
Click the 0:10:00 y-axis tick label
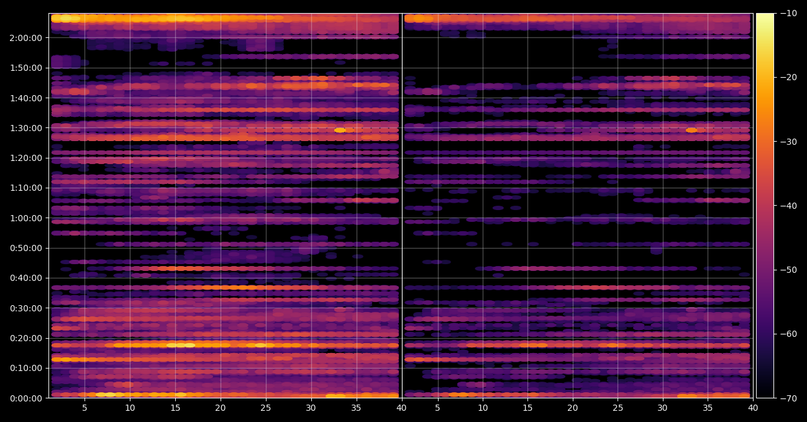pos(26,368)
